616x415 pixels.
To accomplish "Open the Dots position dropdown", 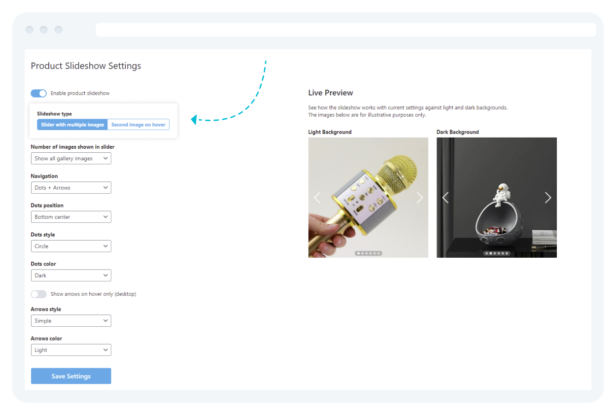I will tap(71, 217).
